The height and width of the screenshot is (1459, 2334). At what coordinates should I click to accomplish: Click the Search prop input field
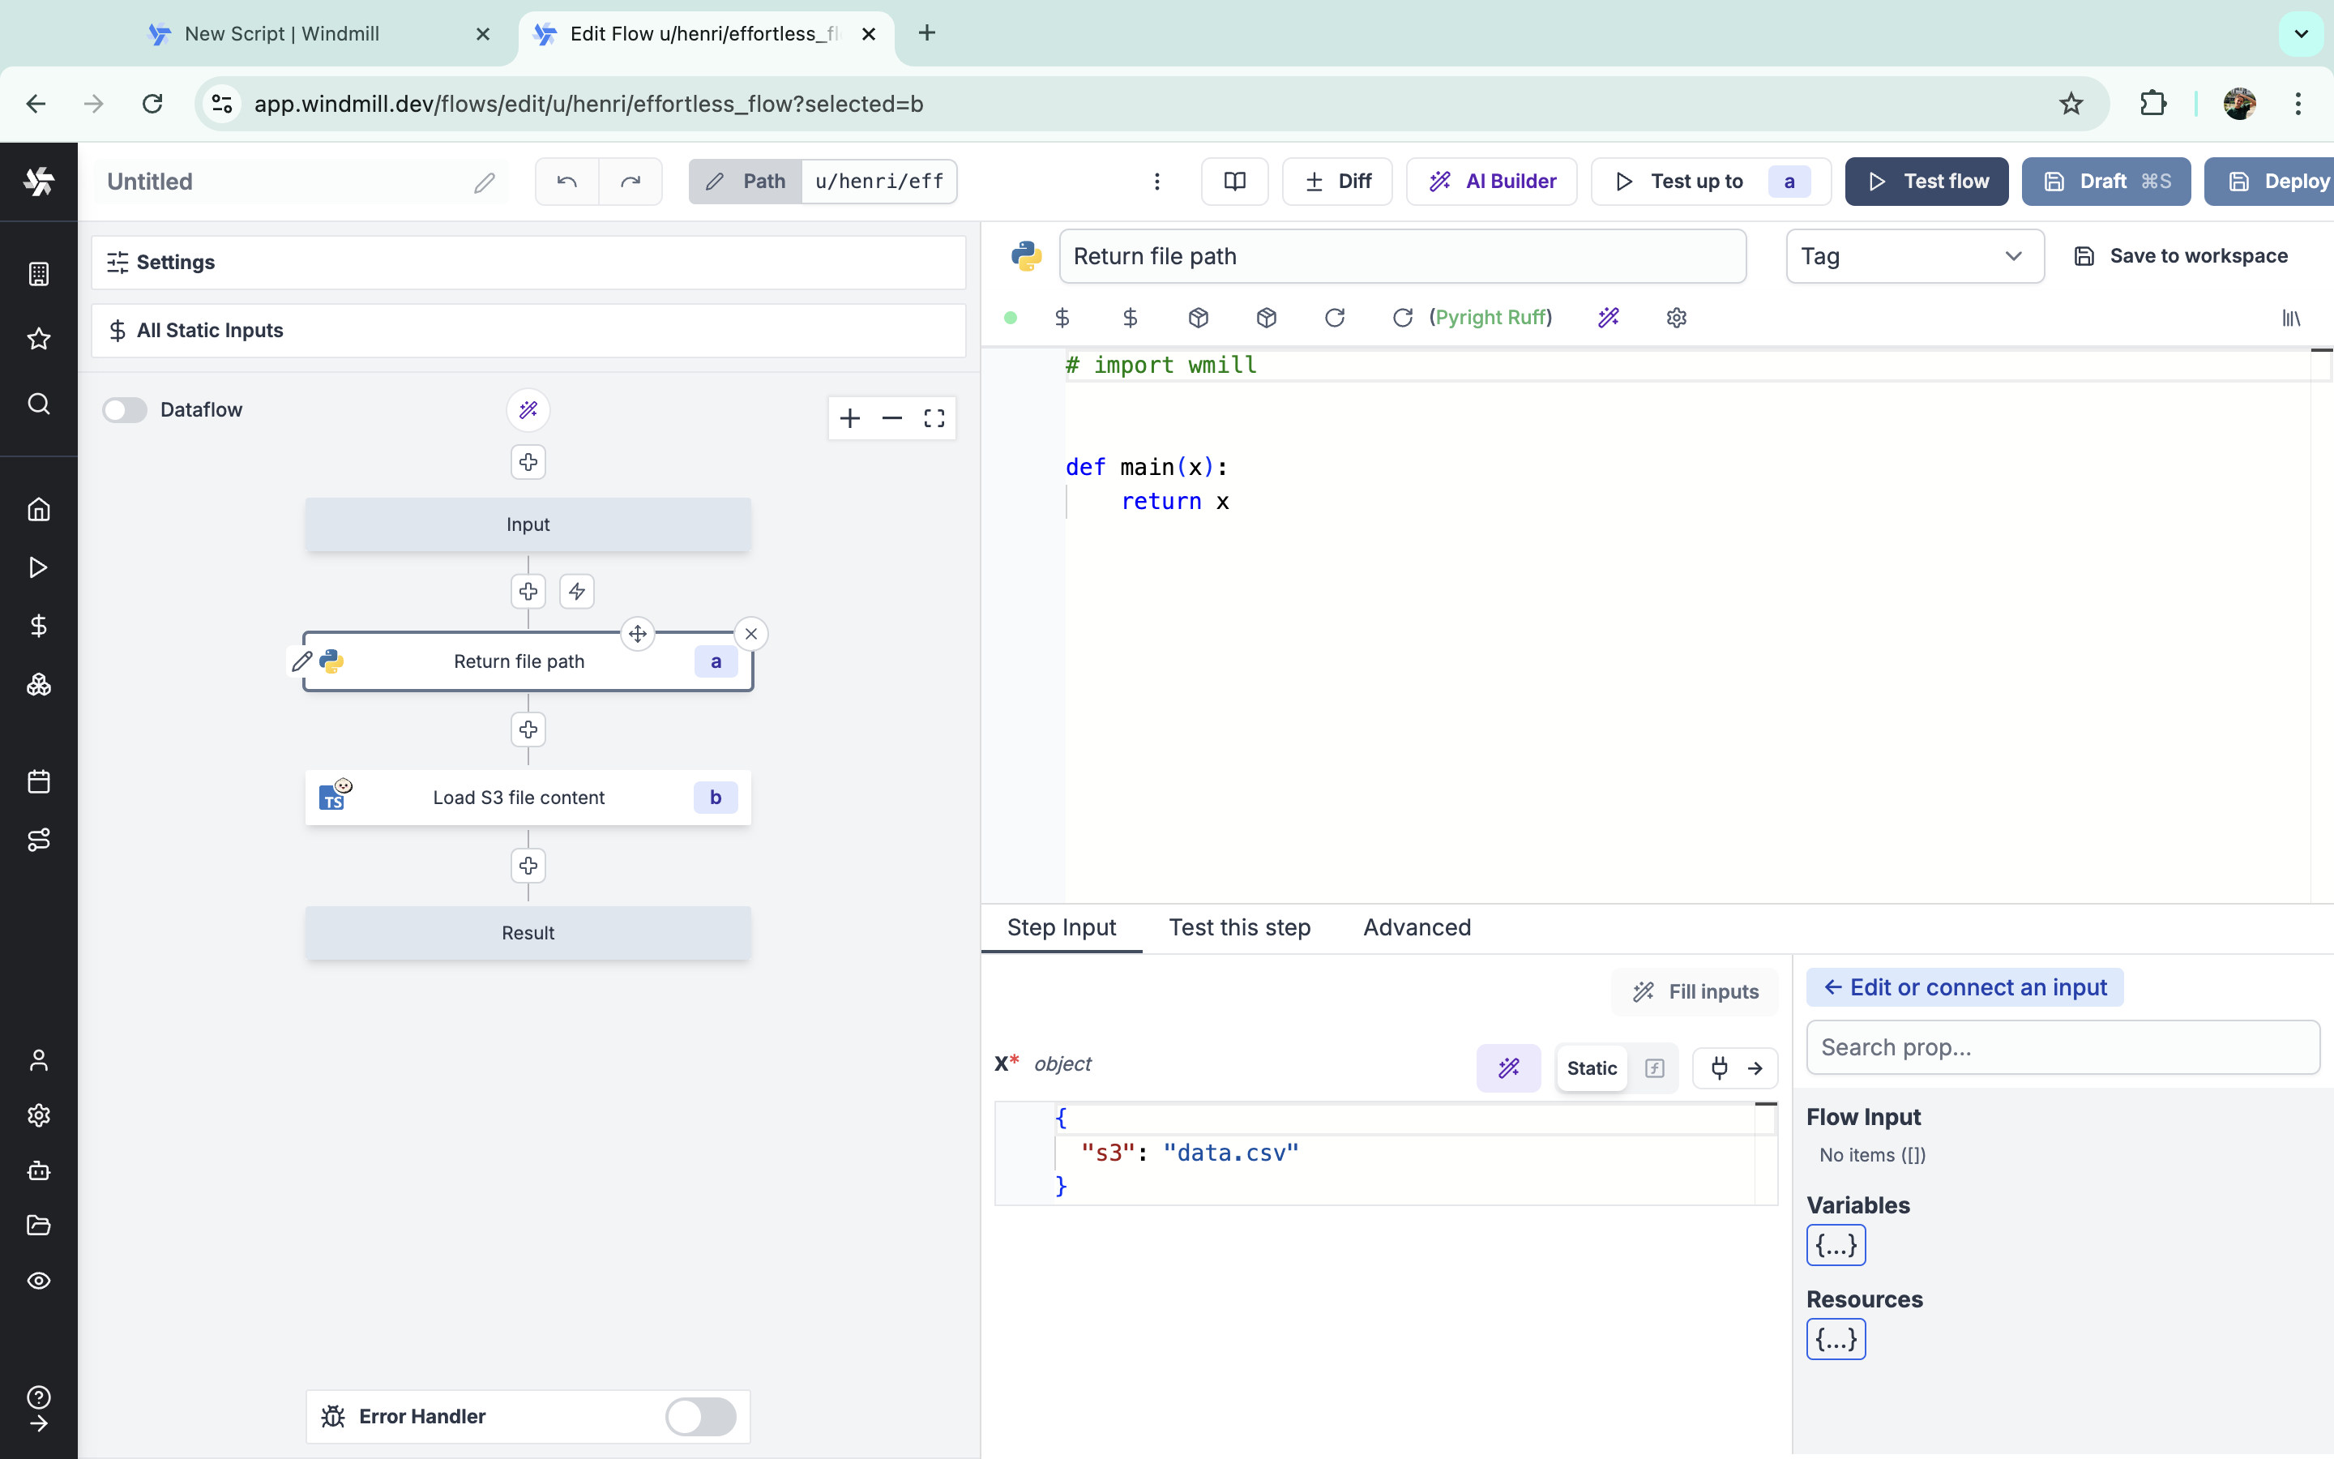(x=2063, y=1047)
